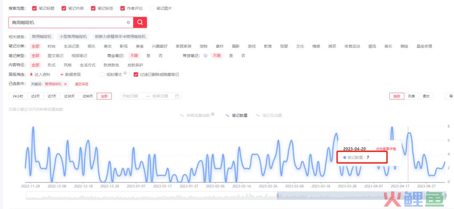Click the info icon beside 带货笔记
The image size is (454, 209).
tap(205, 56)
